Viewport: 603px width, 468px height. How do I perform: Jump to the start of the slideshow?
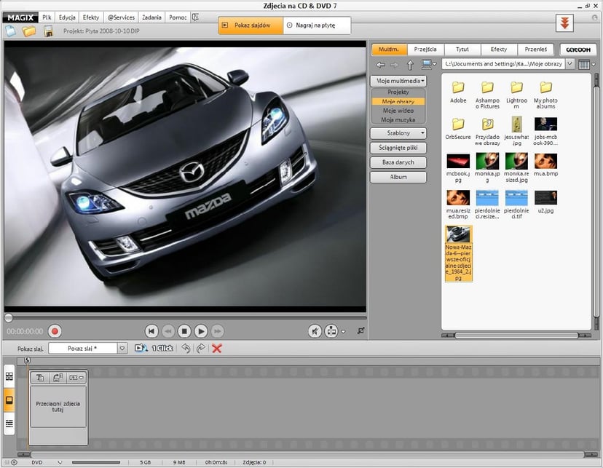point(151,331)
